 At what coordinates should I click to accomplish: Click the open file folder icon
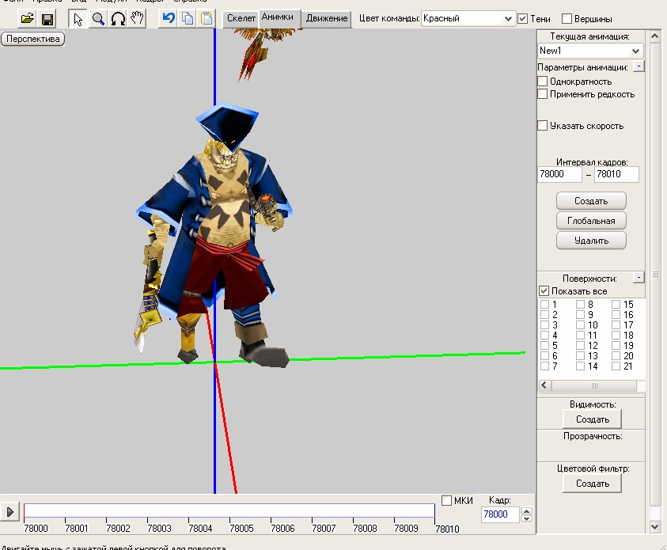coord(28,18)
